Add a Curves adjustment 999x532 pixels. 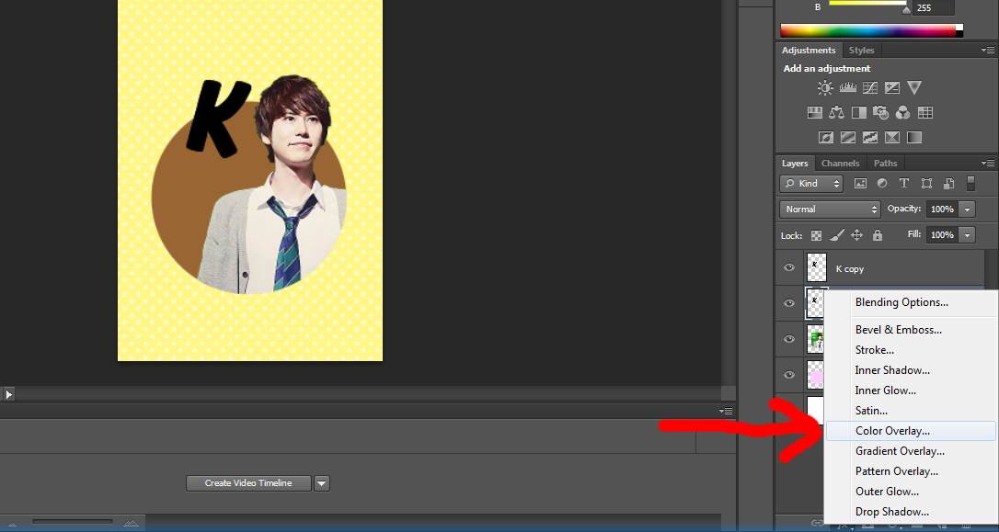click(x=869, y=88)
